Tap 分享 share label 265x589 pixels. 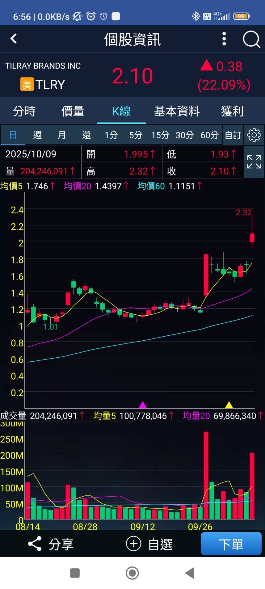click(61, 544)
